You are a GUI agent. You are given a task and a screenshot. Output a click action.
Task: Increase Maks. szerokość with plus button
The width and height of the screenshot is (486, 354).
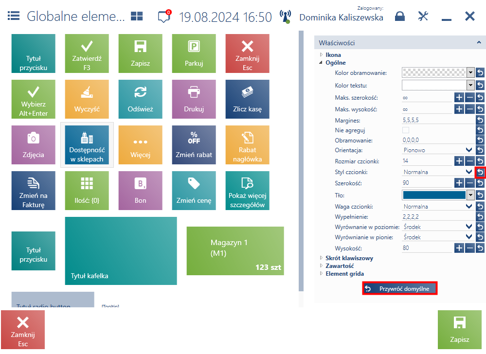pyautogui.click(x=459, y=98)
